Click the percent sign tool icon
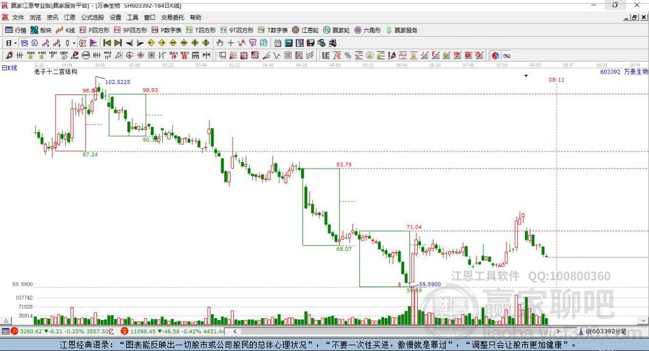Image resolution: width=649 pixels, height=351 pixels. click(x=348, y=56)
